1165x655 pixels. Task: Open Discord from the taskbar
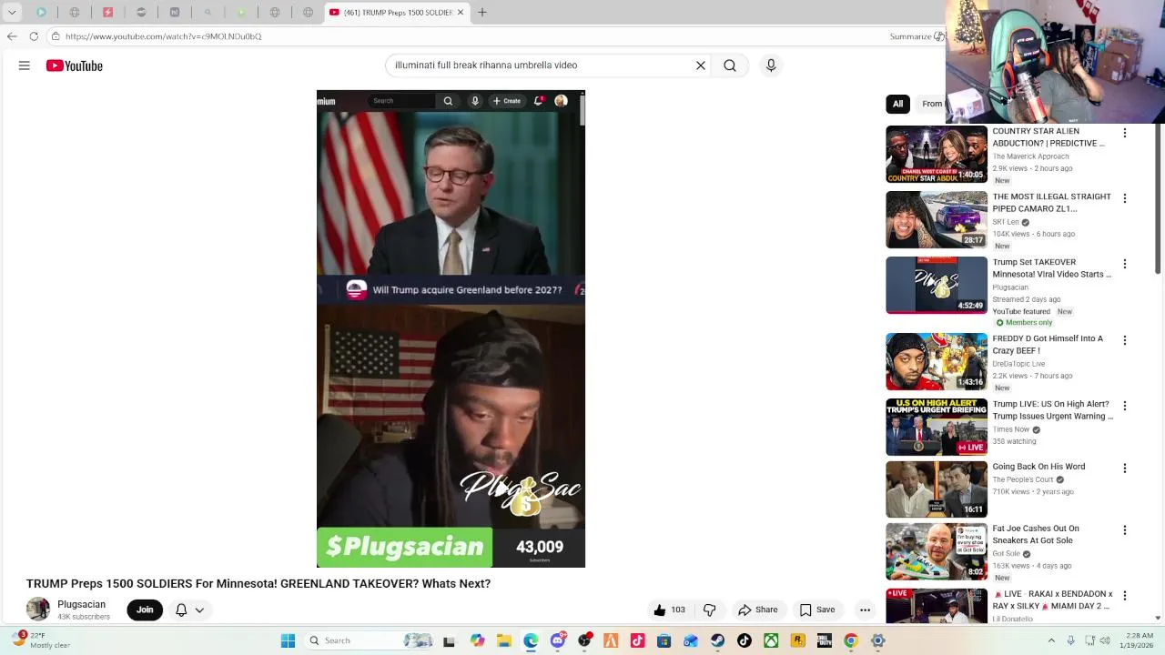(x=558, y=640)
